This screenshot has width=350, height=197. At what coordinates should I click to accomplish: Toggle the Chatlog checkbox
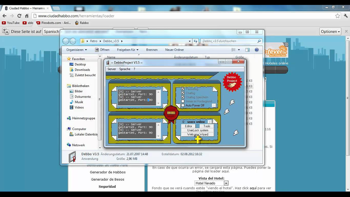tap(183, 93)
